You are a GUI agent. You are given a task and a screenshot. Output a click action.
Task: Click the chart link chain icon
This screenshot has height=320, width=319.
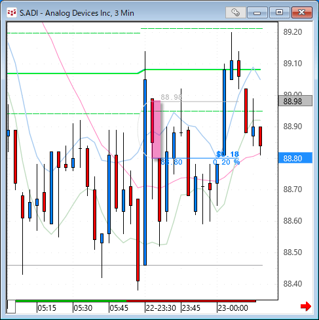(236, 12)
